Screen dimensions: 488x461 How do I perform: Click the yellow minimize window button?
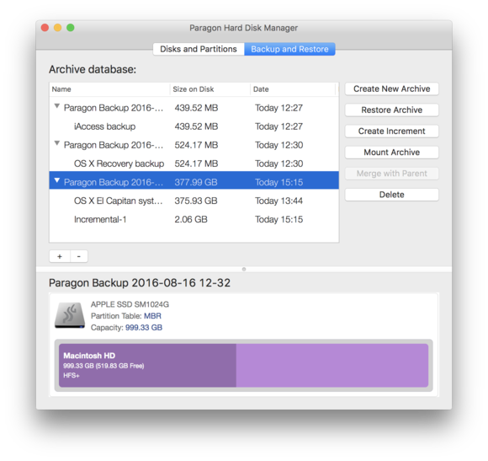coord(57,28)
